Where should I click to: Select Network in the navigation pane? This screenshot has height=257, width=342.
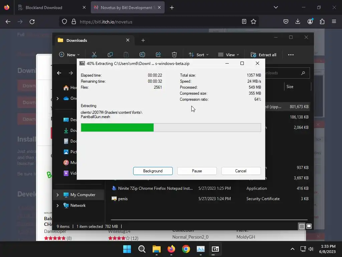pyautogui.click(x=78, y=205)
